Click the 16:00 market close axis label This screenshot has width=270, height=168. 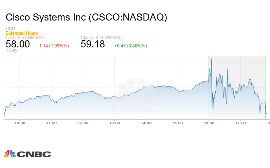(209, 122)
